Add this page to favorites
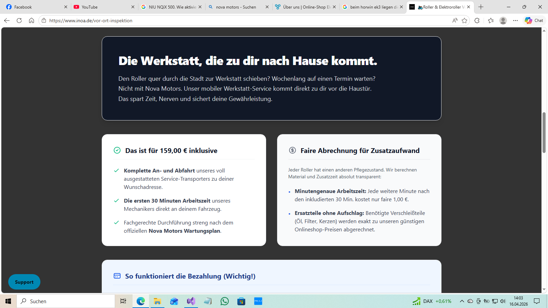Image resolution: width=548 pixels, height=308 pixels. pyautogui.click(x=464, y=21)
